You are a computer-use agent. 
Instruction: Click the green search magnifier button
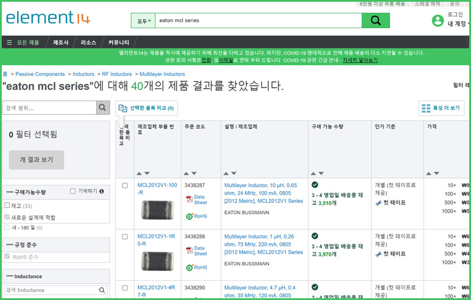(x=376, y=21)
